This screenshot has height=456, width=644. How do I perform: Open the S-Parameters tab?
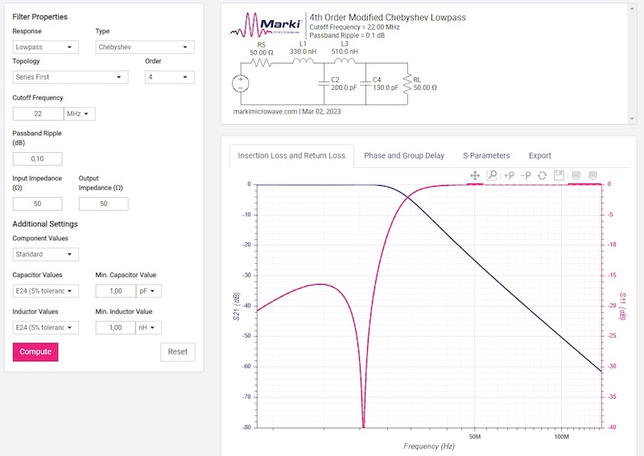(486, 156)
